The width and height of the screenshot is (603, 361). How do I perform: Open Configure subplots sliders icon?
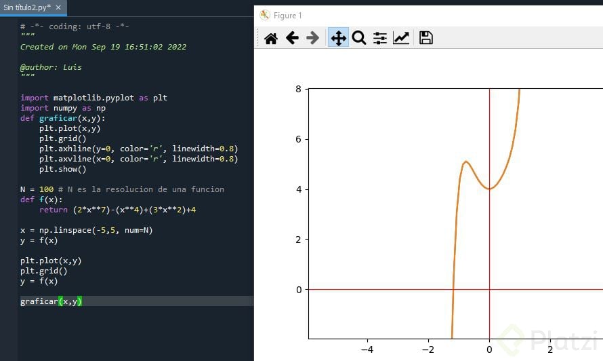pyautogui.click(x=380, y=38)
